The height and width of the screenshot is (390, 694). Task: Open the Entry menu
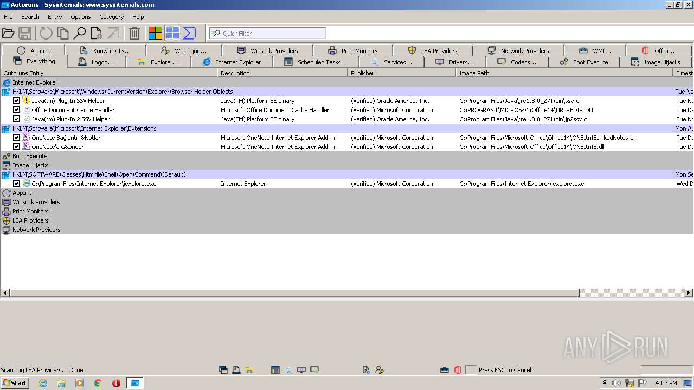(55, 17)
